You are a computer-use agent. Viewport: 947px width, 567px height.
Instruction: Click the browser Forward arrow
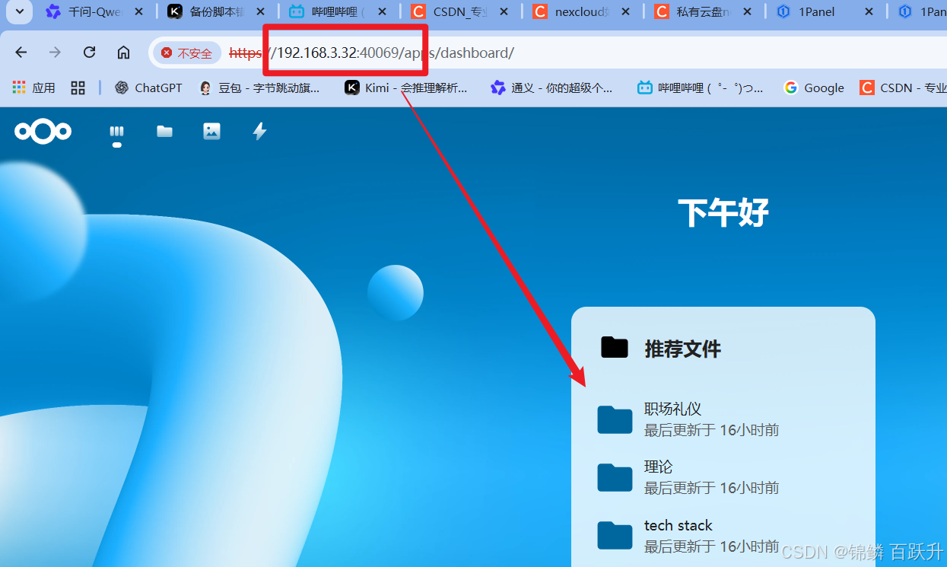pyautogui.click(x=55, y=53)
